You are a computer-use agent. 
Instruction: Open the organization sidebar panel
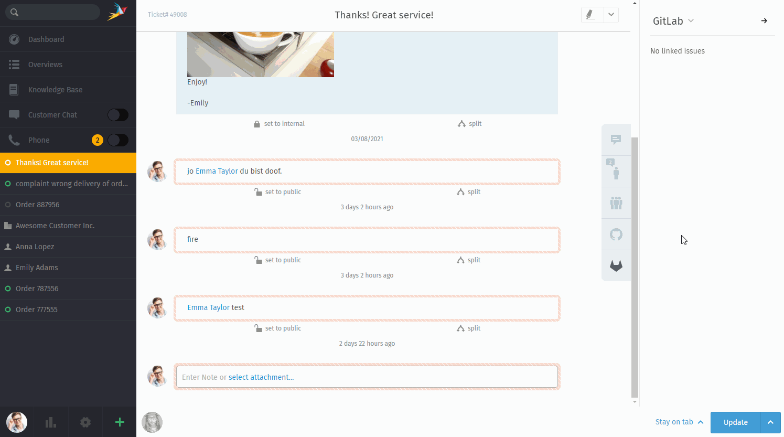point(616,202)
